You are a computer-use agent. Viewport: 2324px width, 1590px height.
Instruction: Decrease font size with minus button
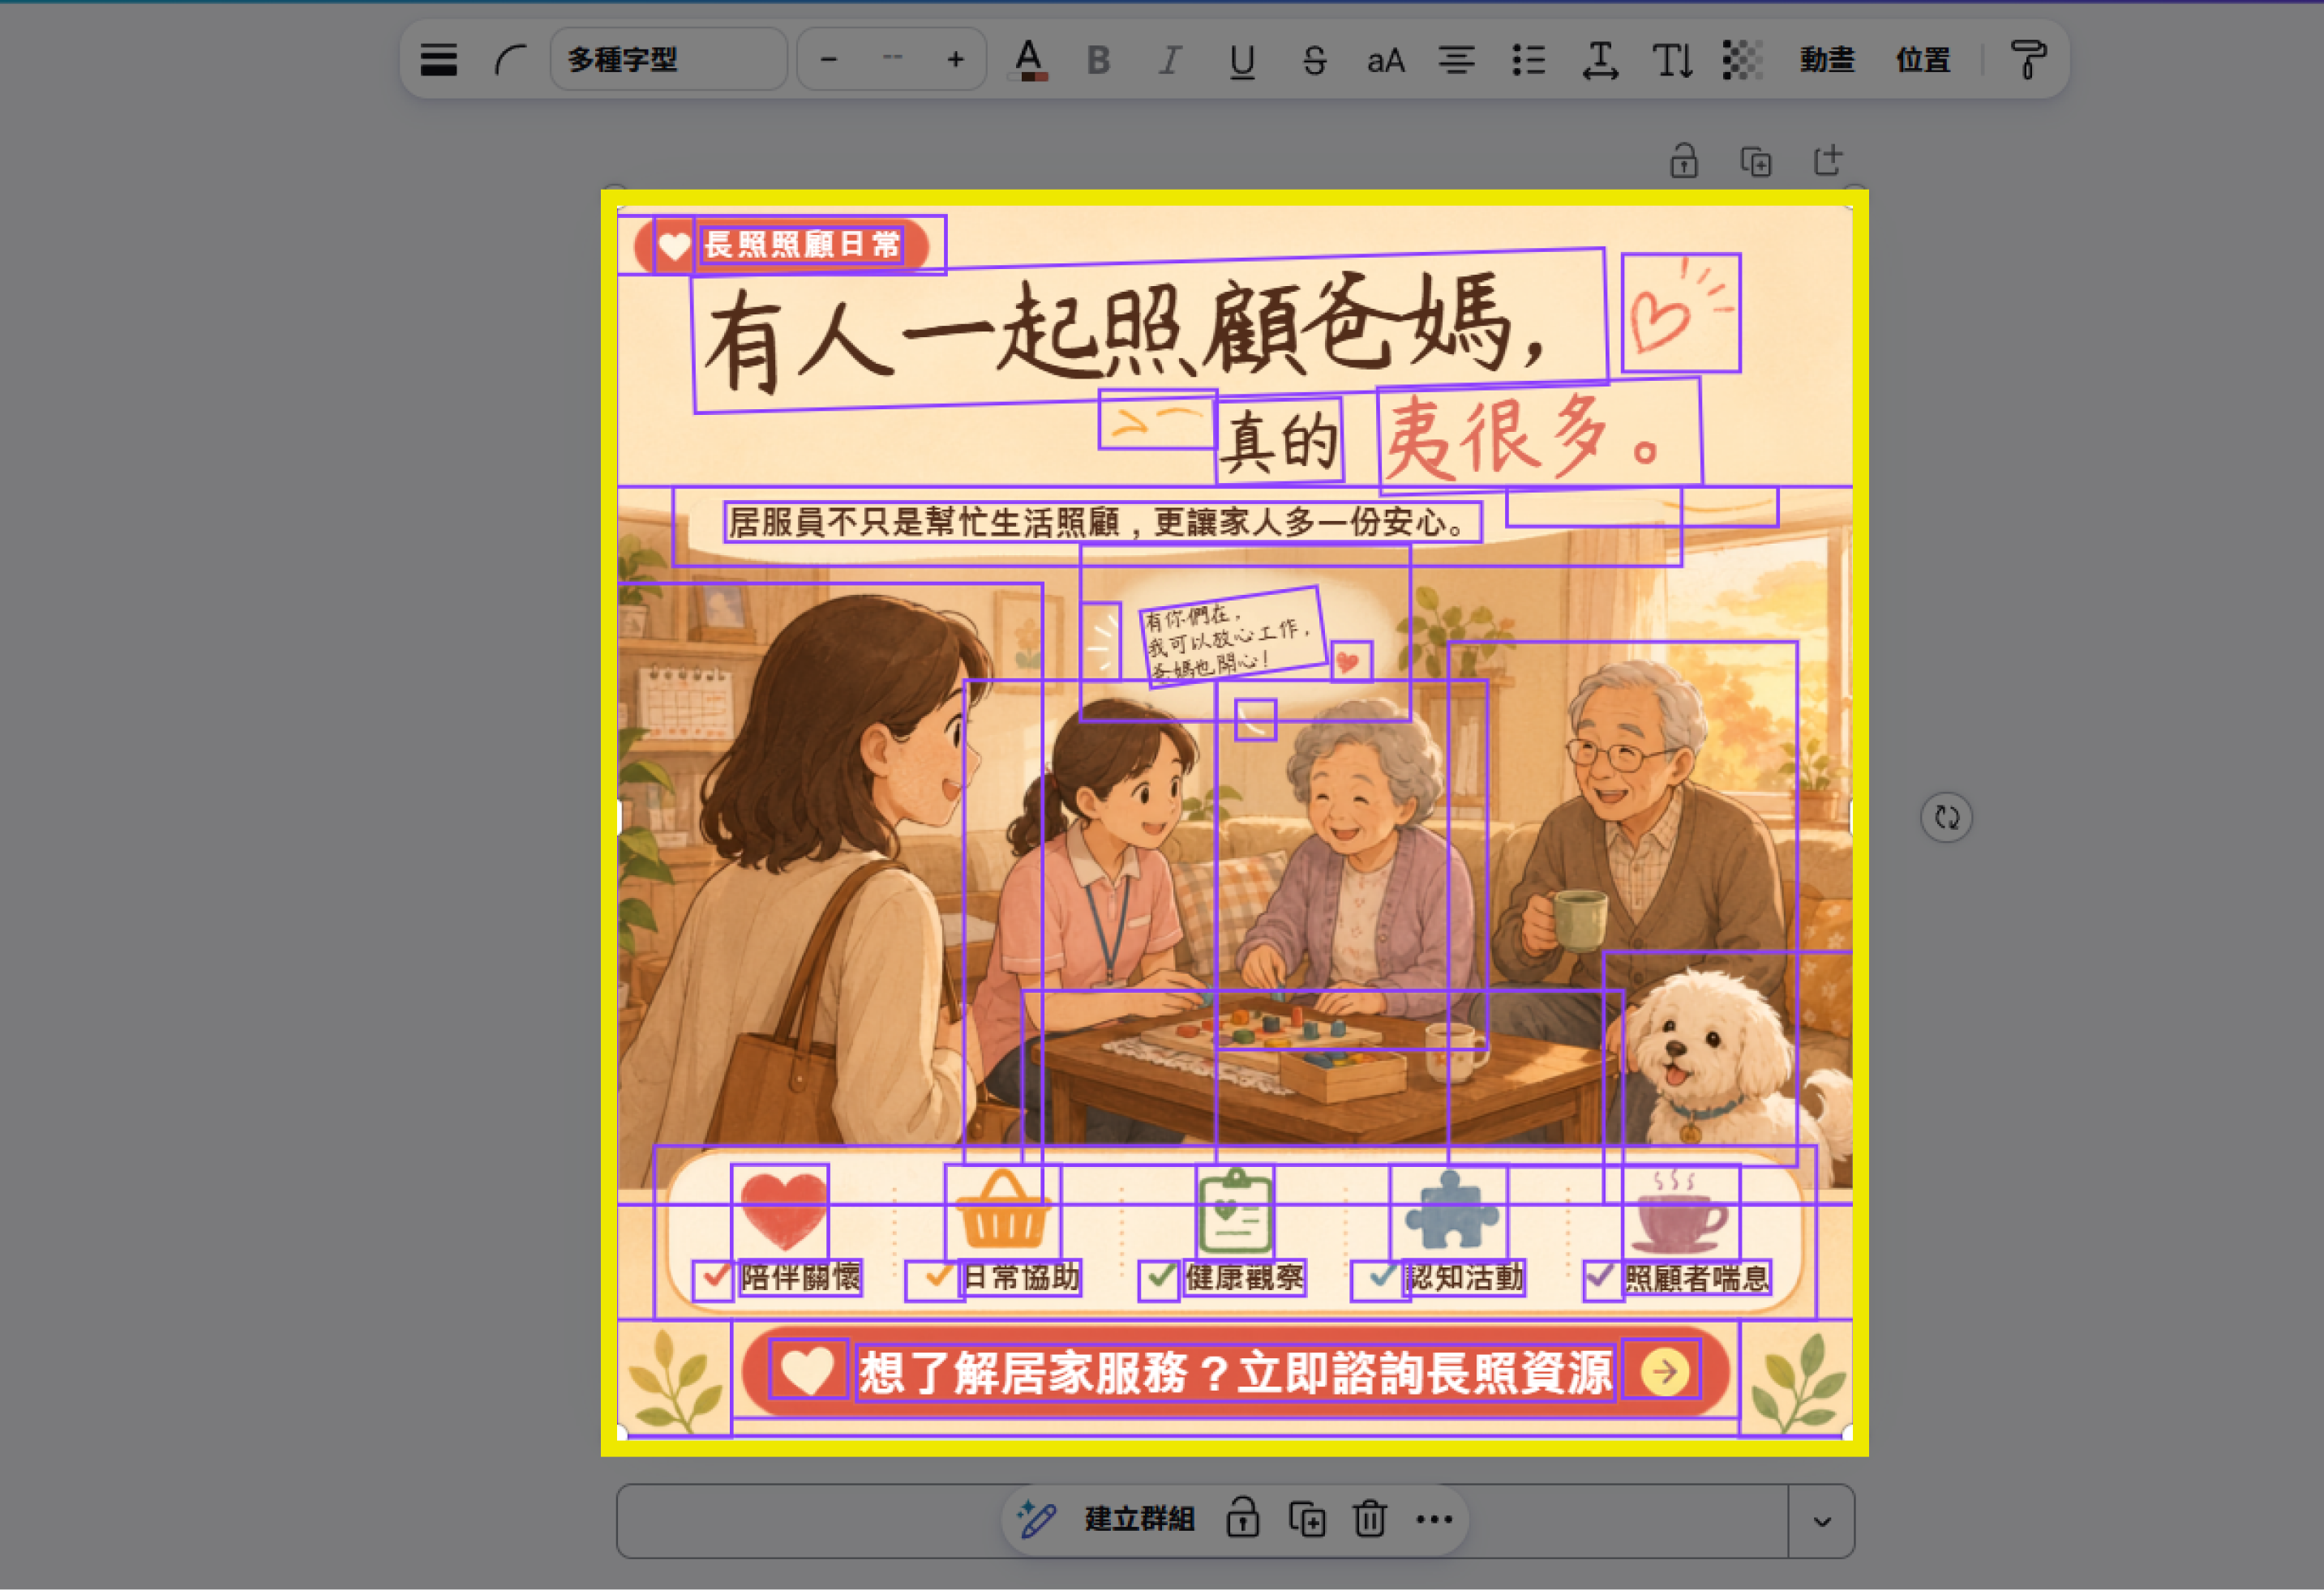pyautogui.click(x=828, y=60)
